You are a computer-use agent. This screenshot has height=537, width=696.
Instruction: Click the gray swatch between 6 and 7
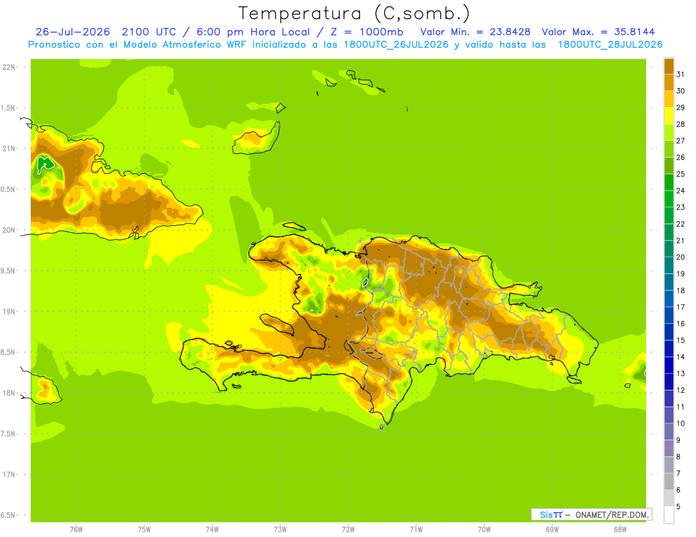point(669,481)
